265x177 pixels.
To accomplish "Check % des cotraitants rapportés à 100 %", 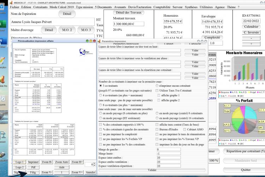I will 100,125.
